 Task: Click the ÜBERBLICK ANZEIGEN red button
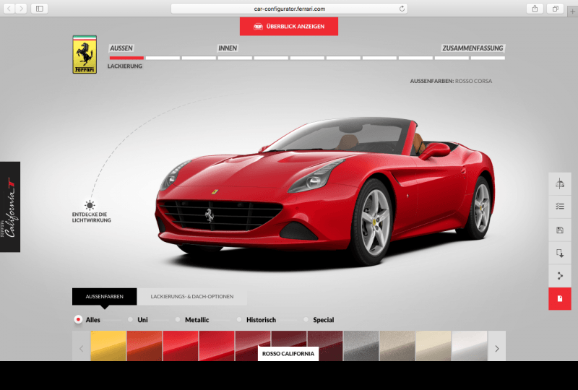pos(288,26)
